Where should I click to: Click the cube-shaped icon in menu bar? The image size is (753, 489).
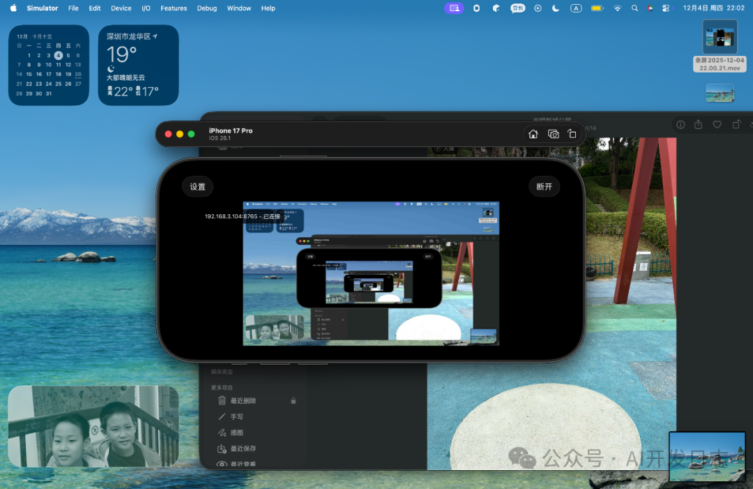point(496,8)
